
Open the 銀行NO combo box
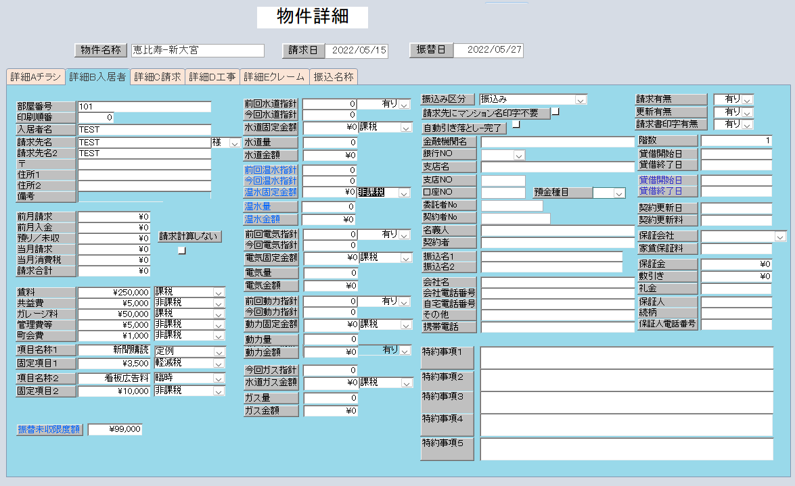pos(519,155)
